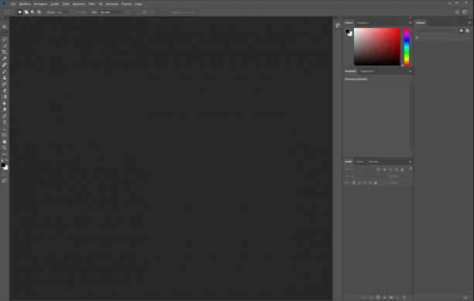
Task: Open the workspace switcher icon
Action: point(465,12)
